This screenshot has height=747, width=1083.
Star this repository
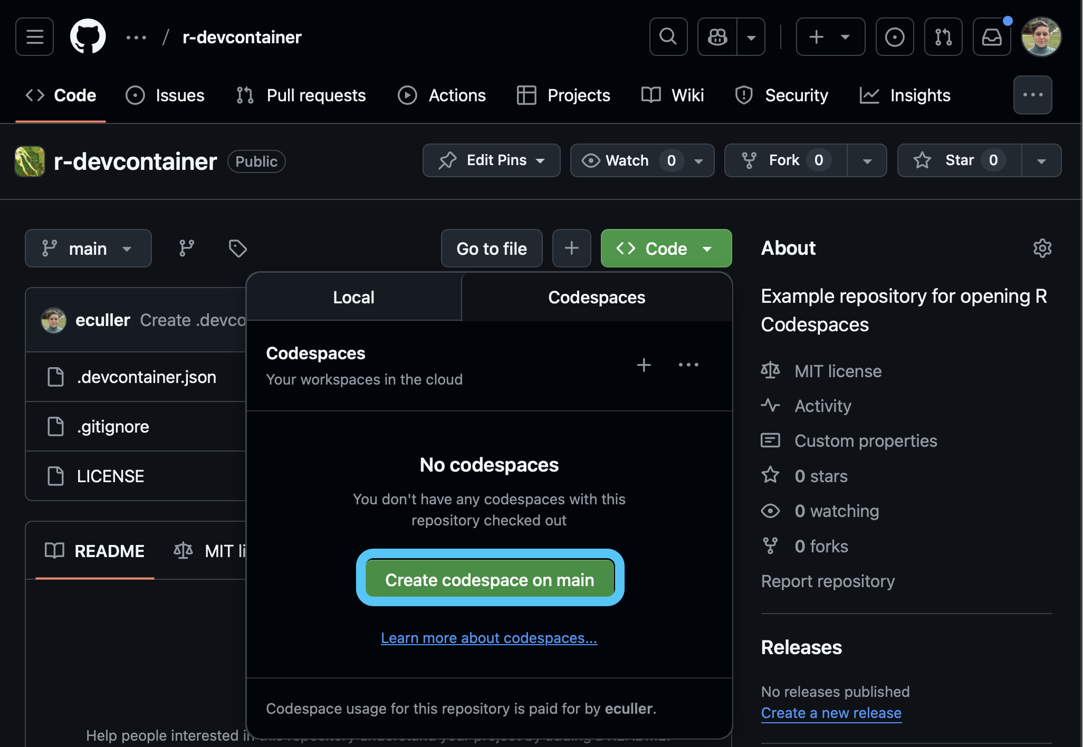[960, 160]
